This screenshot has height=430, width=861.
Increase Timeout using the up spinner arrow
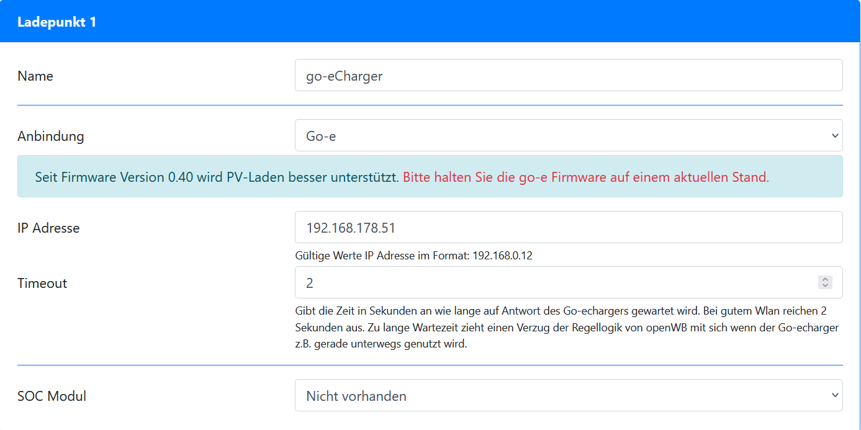click(x=825, y=280)
